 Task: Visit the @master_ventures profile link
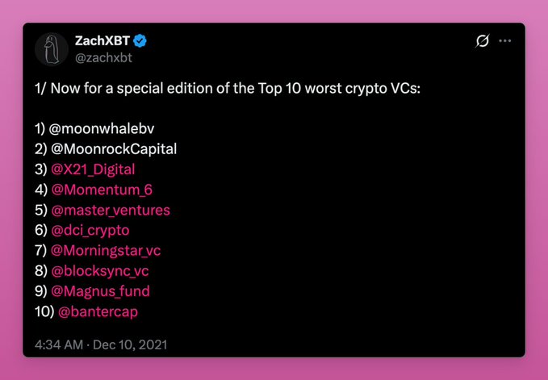click(111, 210)
